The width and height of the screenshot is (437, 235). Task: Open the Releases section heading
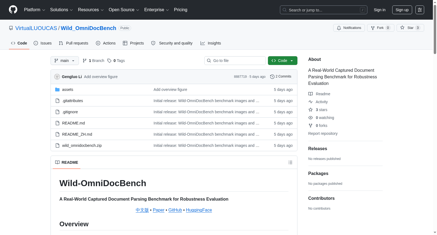318,148
